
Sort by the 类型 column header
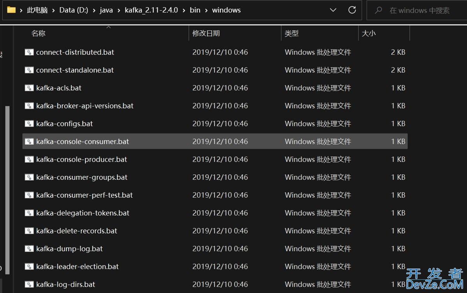pyautogui.click(x=291, y=33)
